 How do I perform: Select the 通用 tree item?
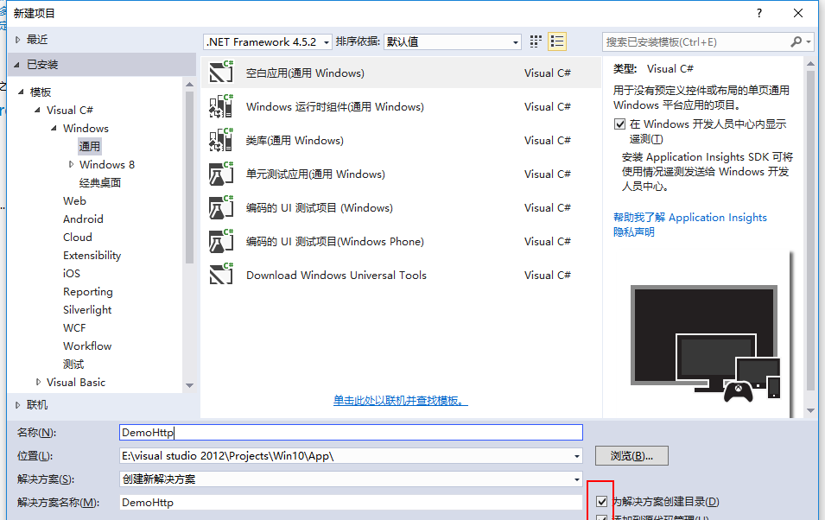click(90, 146)
